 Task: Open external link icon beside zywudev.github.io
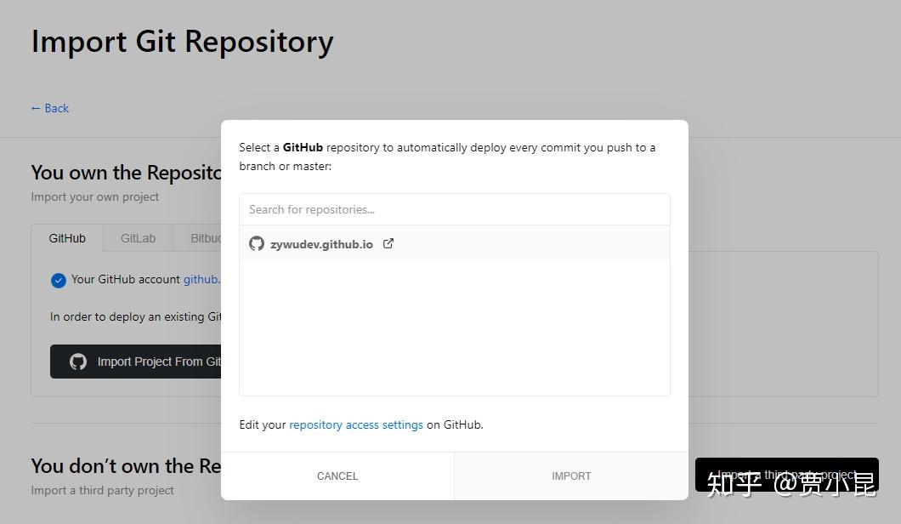(388, 243)
